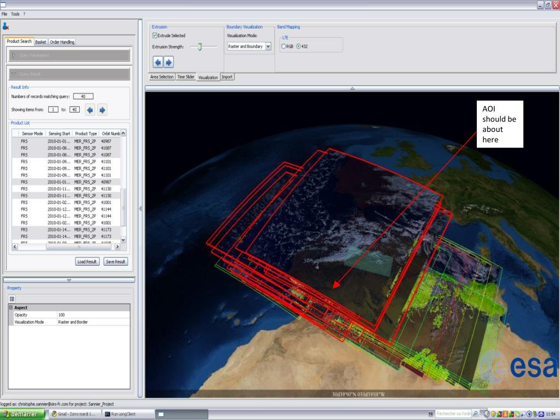
Task: Click the taskbar search magnifier icon
Action: 475,413
